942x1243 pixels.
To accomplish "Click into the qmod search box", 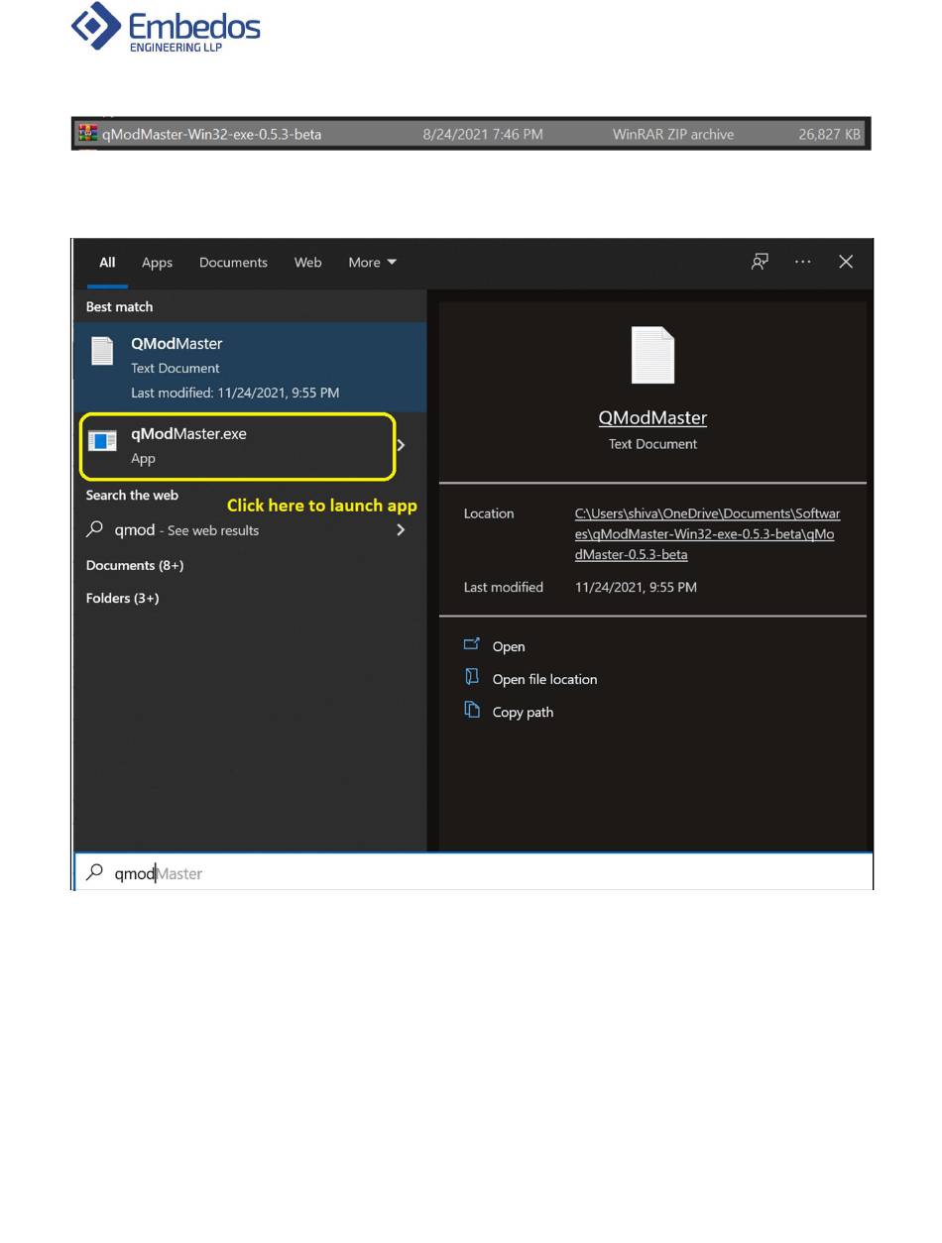I will pyautogui.click(x=474, y=873).
